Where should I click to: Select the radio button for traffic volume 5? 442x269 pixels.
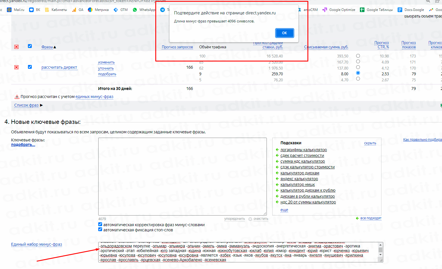coord(358,79)
